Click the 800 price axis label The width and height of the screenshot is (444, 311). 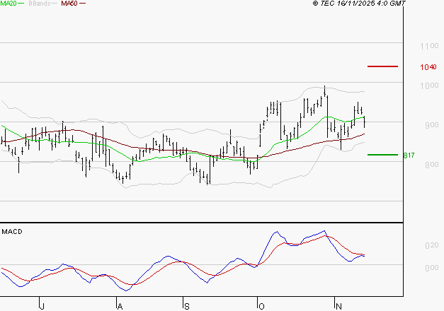[x=431, y=165]
